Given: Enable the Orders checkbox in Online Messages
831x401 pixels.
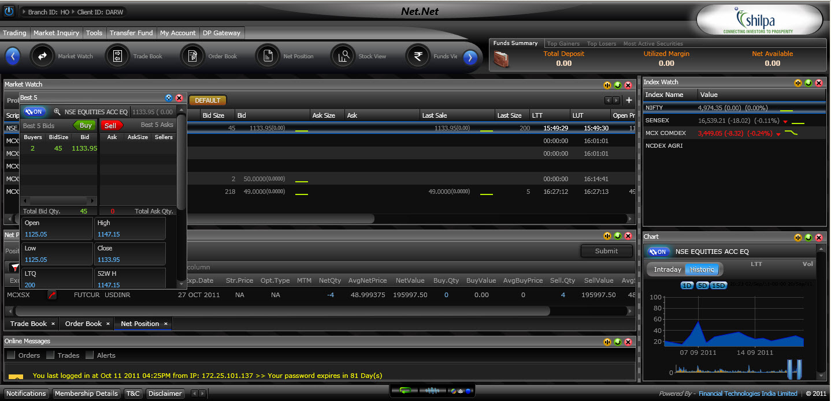Looking at the screenshot, I should tap(11, 355).
